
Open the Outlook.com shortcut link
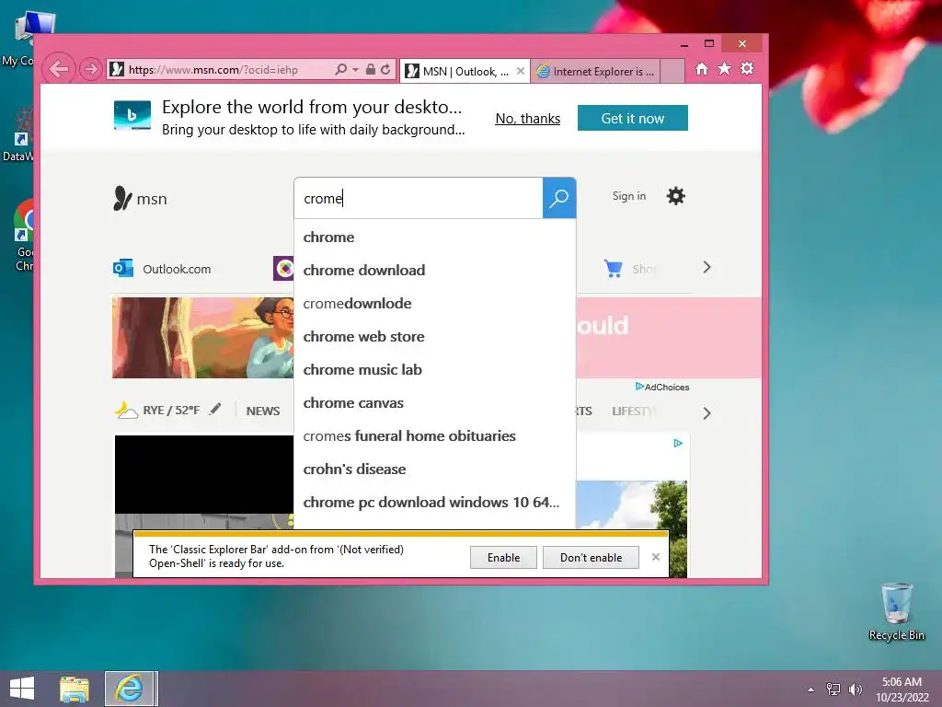point(177,270)
